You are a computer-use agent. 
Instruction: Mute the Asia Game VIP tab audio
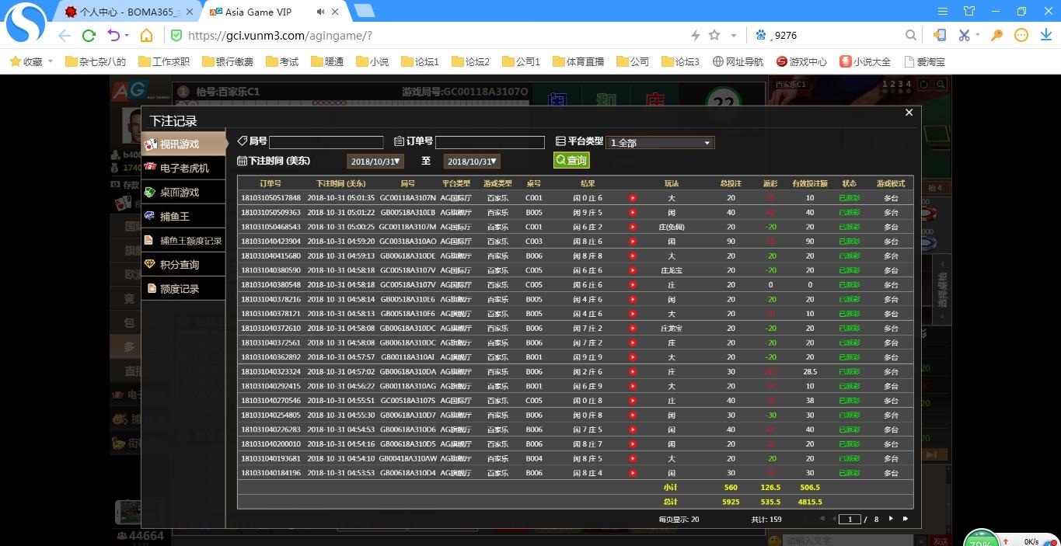pos(321,12)
